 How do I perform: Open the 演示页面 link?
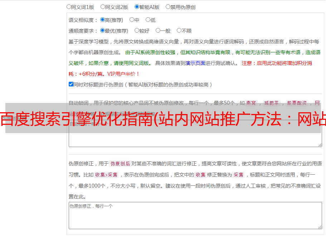195,63
